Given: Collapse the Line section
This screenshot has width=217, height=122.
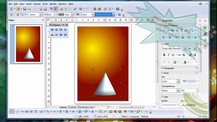Looking at the screenshot, I should coord(162,97).
